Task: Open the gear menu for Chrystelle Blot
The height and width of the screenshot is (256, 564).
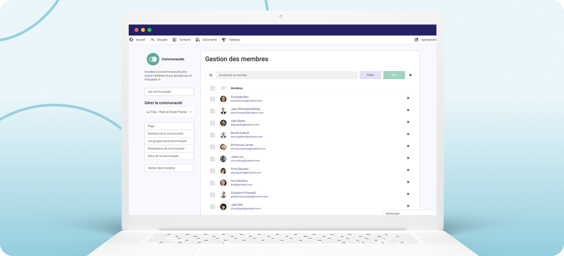Action: click(408, 98)
